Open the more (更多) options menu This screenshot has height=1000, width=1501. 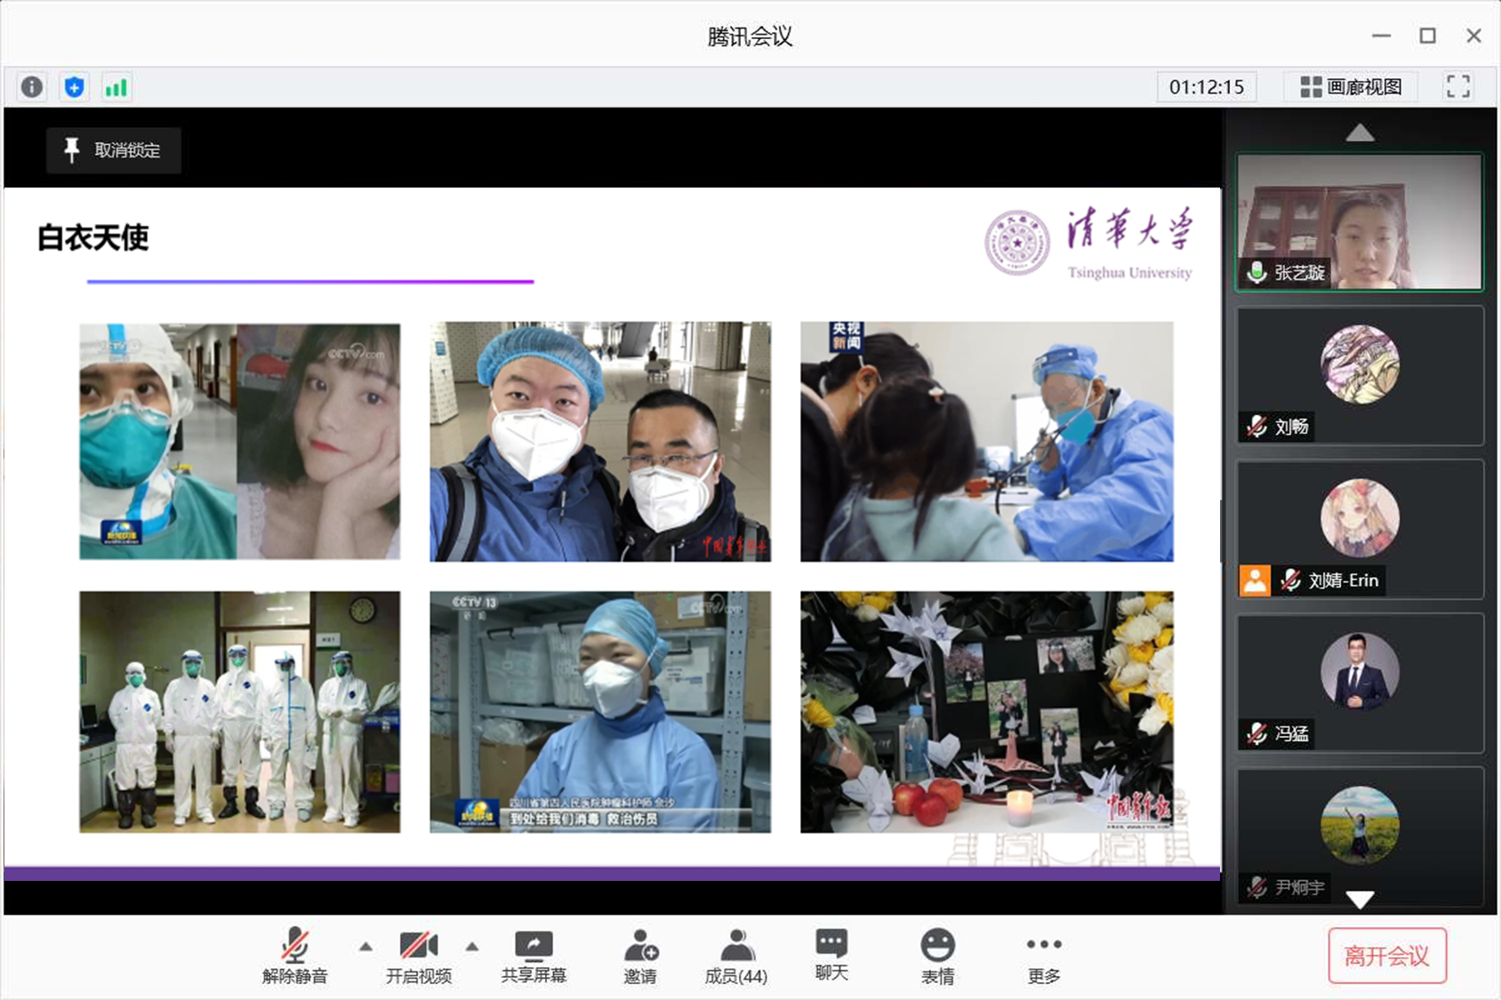click(x=1044, y=956)
